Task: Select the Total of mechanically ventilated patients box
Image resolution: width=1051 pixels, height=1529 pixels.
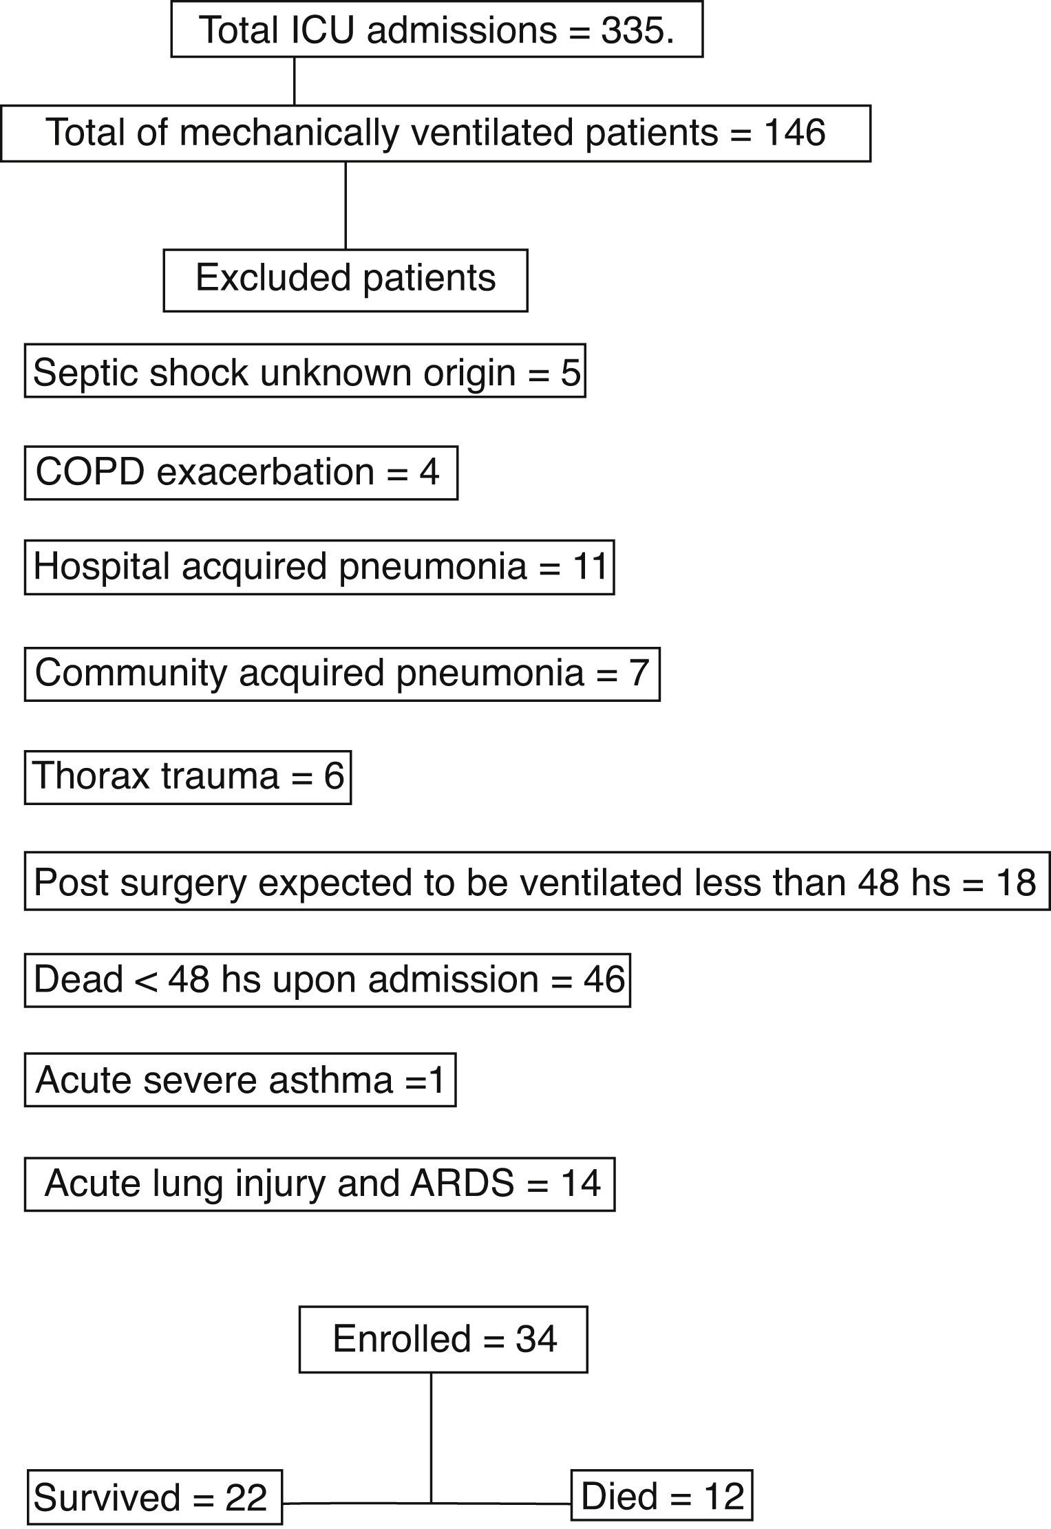Action: tap(435, 133)
